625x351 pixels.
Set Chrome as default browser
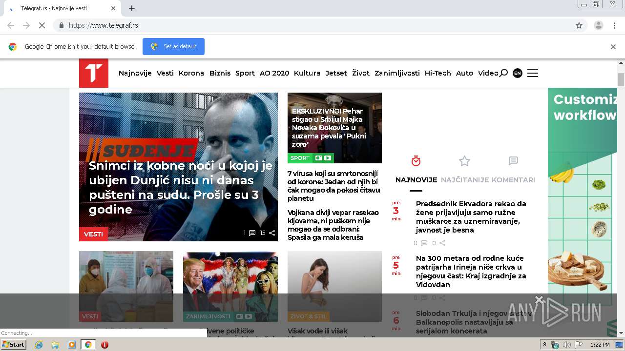point(173,47)
